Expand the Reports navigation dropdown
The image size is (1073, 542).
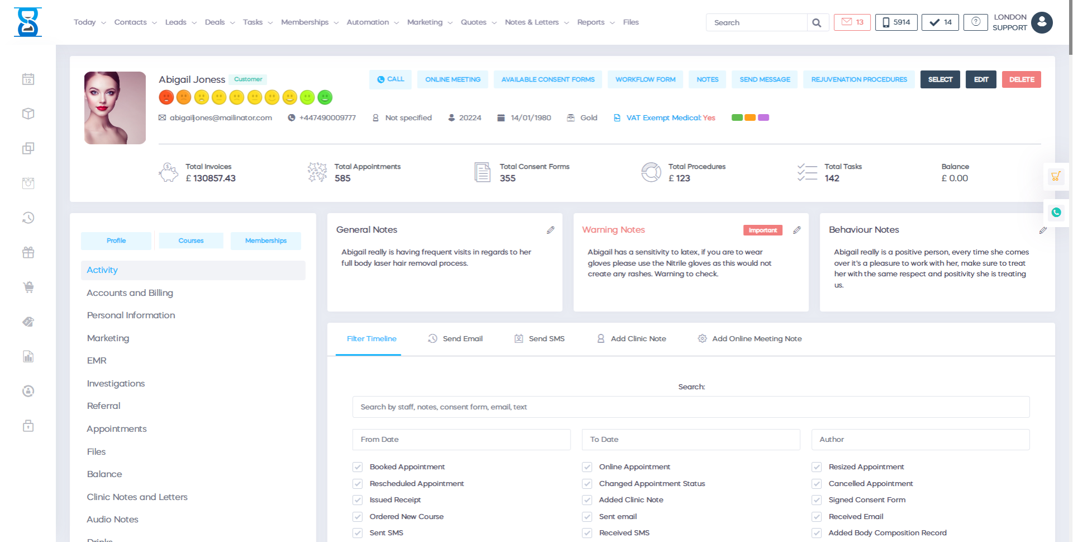click(595, 22)
